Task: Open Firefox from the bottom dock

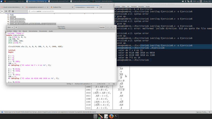Action: click(111, 116)
